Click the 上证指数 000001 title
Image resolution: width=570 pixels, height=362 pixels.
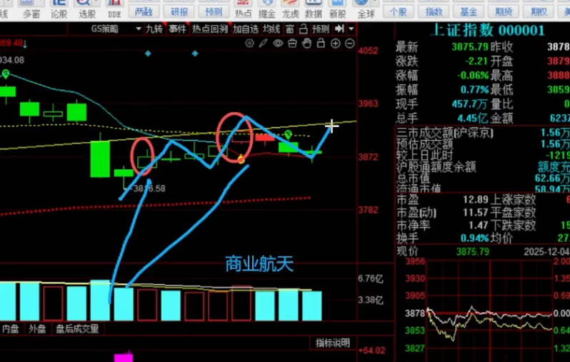coord(487,30)
